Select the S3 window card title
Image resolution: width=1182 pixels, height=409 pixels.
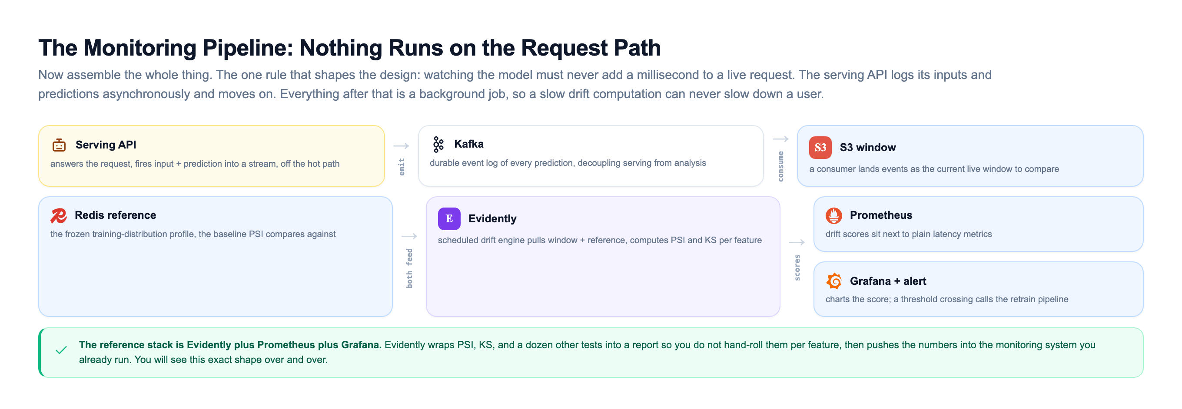pos(867,148)
